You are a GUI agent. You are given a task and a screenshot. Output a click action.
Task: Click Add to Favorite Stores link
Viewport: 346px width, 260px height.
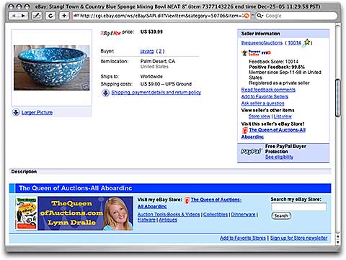[243, 238]
